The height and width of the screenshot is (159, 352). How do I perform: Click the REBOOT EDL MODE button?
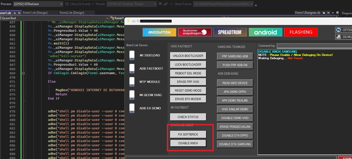click(x=188, y=73)
